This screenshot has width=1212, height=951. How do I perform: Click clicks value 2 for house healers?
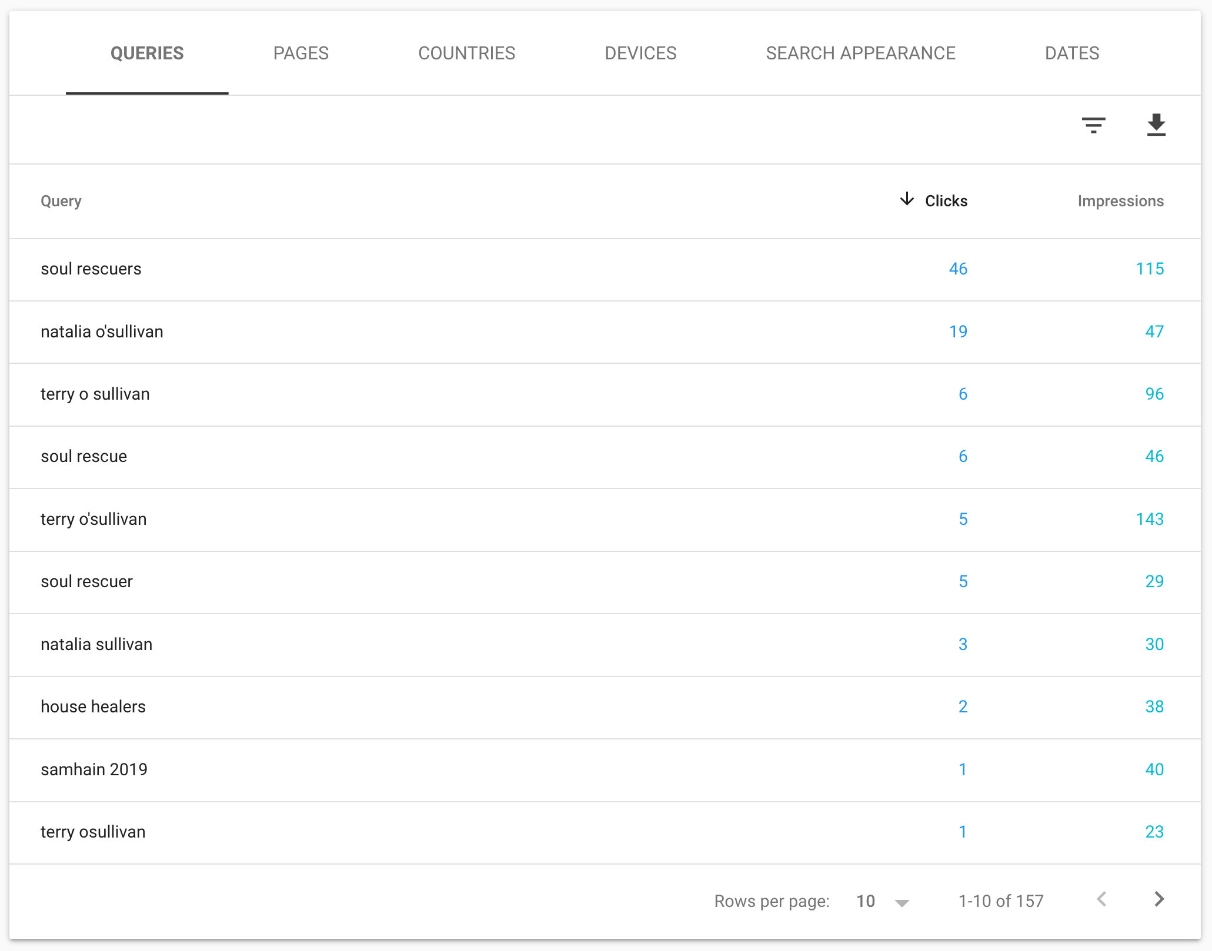pos(963,706)
